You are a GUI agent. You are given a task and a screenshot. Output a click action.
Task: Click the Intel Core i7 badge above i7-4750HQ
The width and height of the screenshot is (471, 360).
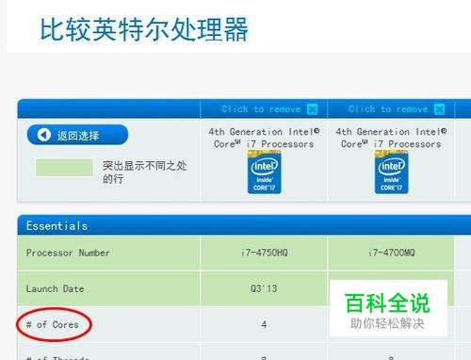coord(265,172)
